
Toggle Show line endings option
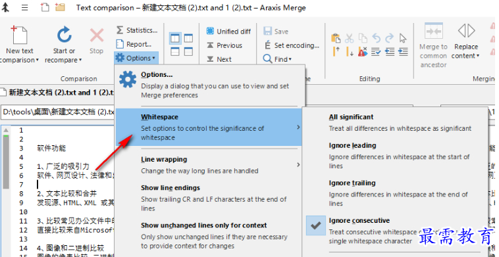[x=209, y=198]
